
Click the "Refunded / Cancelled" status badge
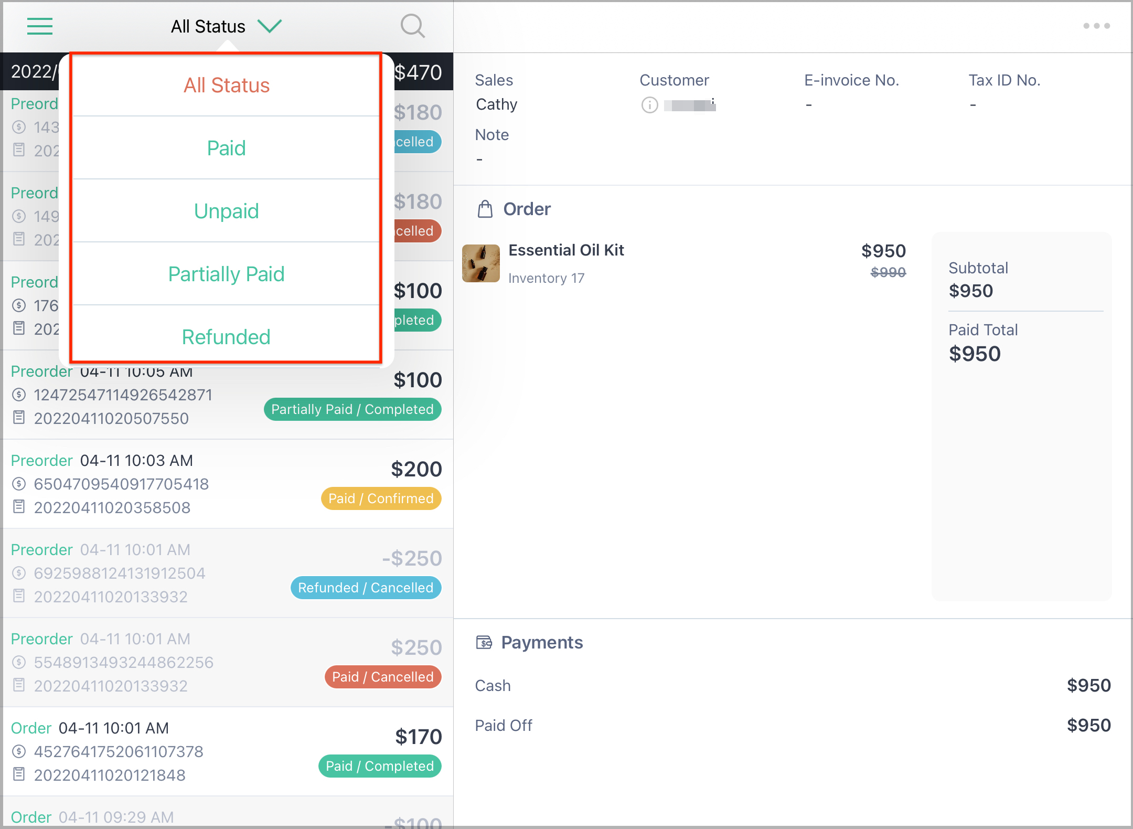point(365,588)
